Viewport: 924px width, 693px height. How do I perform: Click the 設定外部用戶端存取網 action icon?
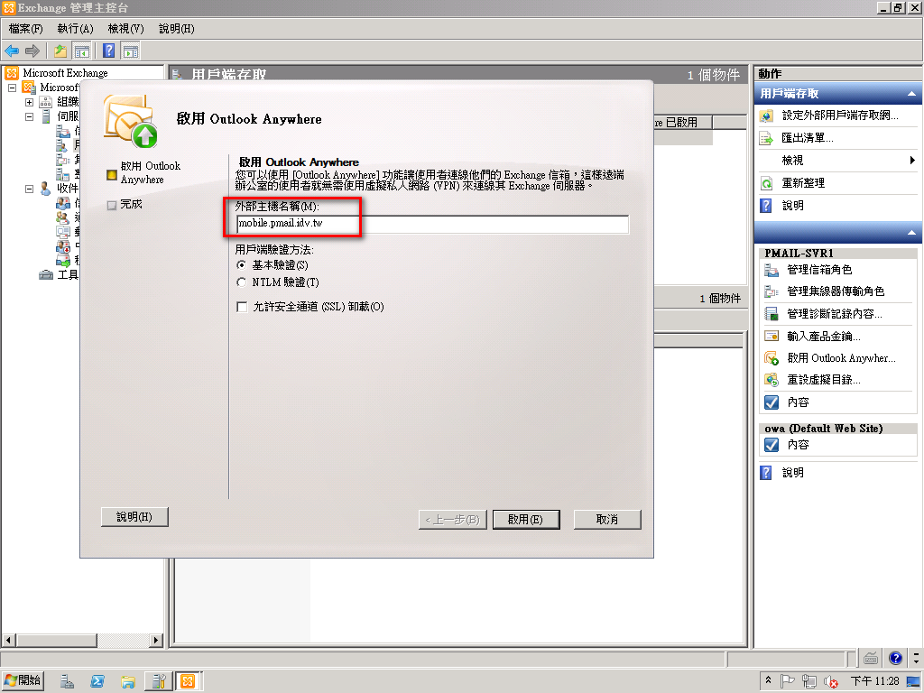click(766, 115)
